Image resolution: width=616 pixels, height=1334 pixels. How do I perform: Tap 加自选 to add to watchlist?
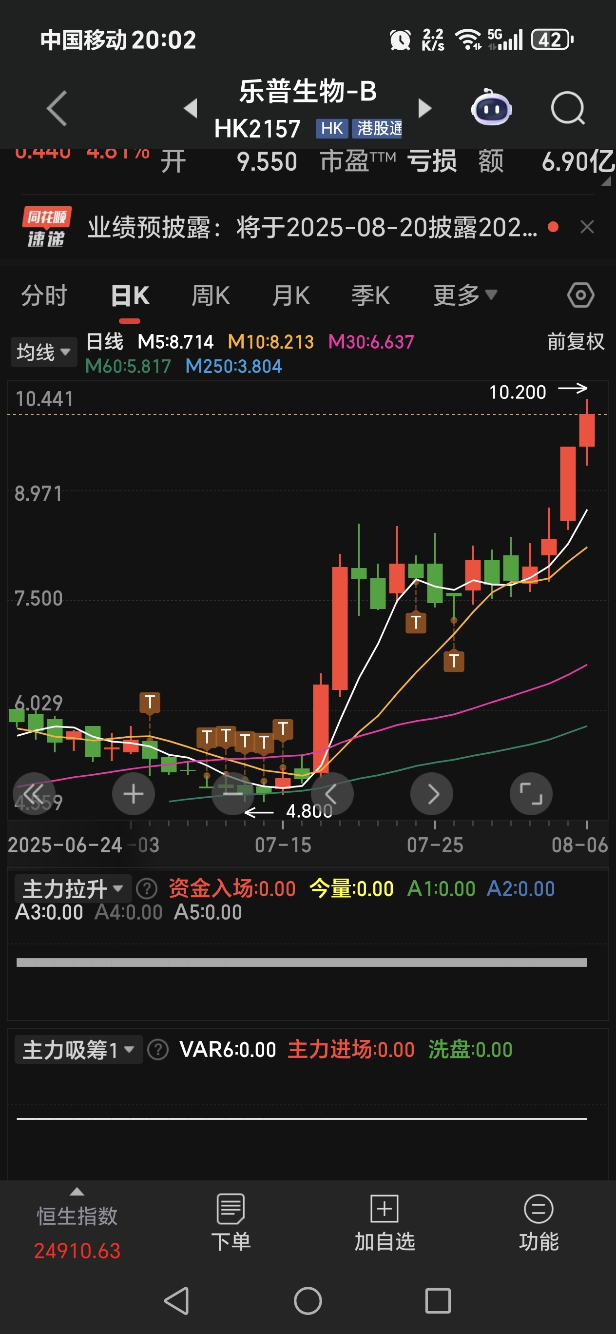385,1222
